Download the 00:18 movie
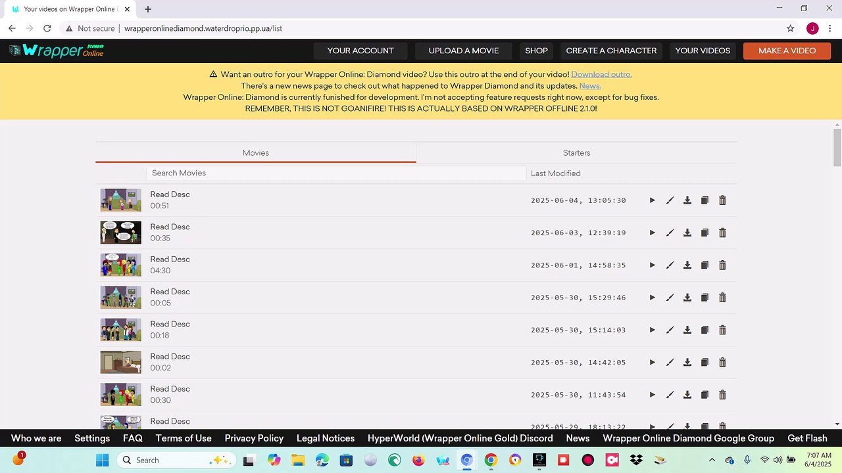This screenshot has height=473, width=842. tap(687, 330)
